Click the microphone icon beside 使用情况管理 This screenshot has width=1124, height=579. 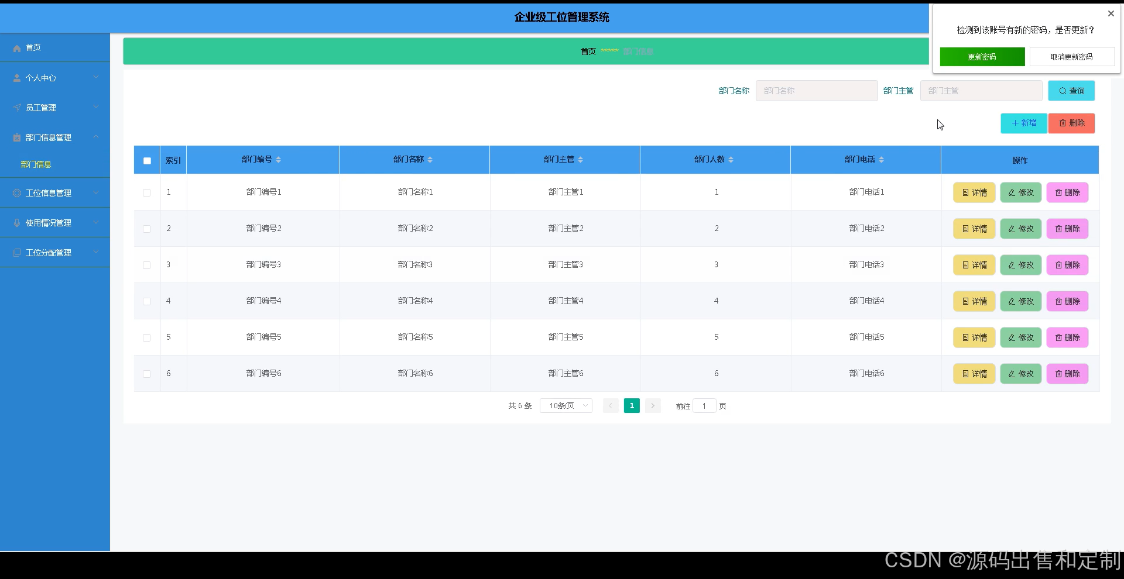tap(17, 223)
